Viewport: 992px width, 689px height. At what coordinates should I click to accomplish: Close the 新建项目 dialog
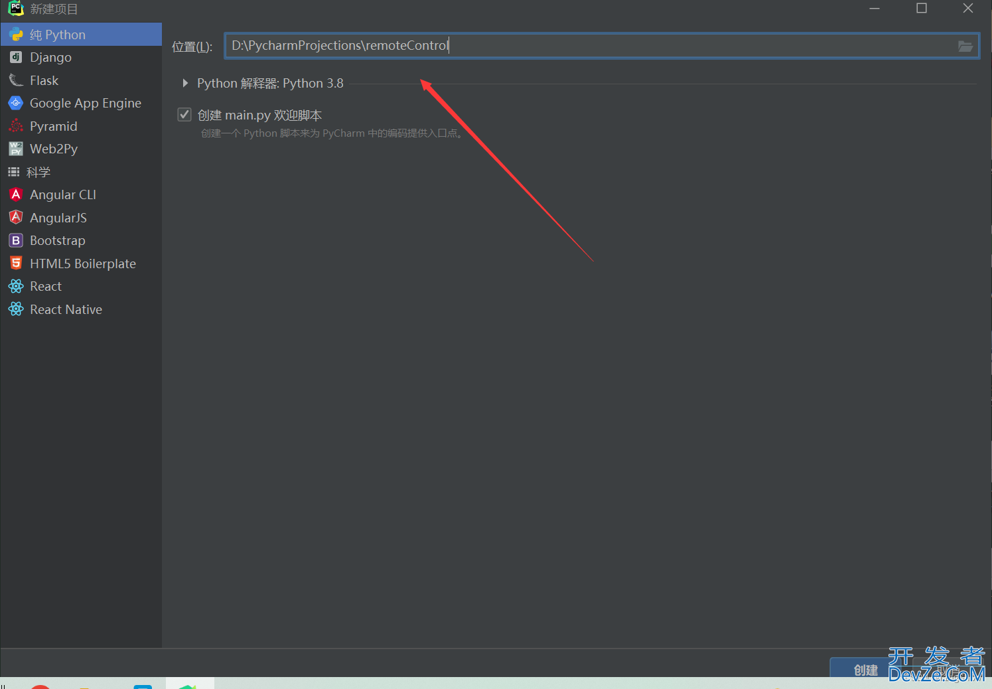click(x=968, y=9)
